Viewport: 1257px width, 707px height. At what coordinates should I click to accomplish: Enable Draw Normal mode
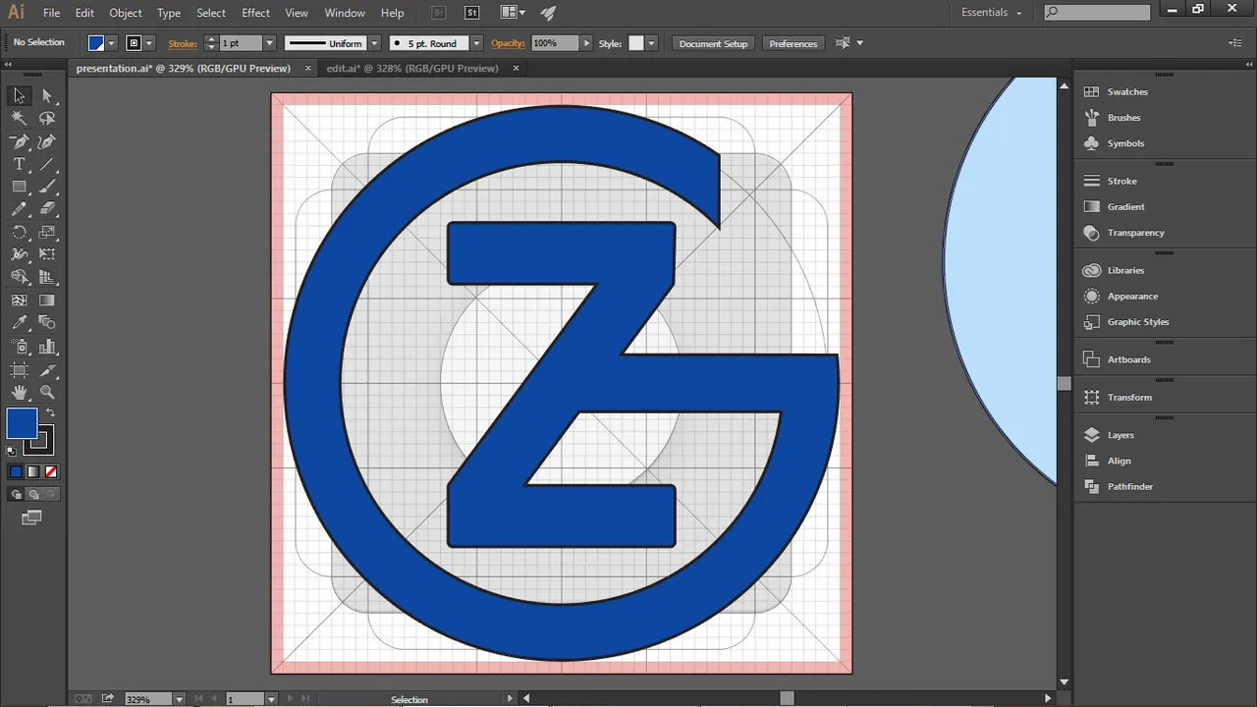coord(16,495)
